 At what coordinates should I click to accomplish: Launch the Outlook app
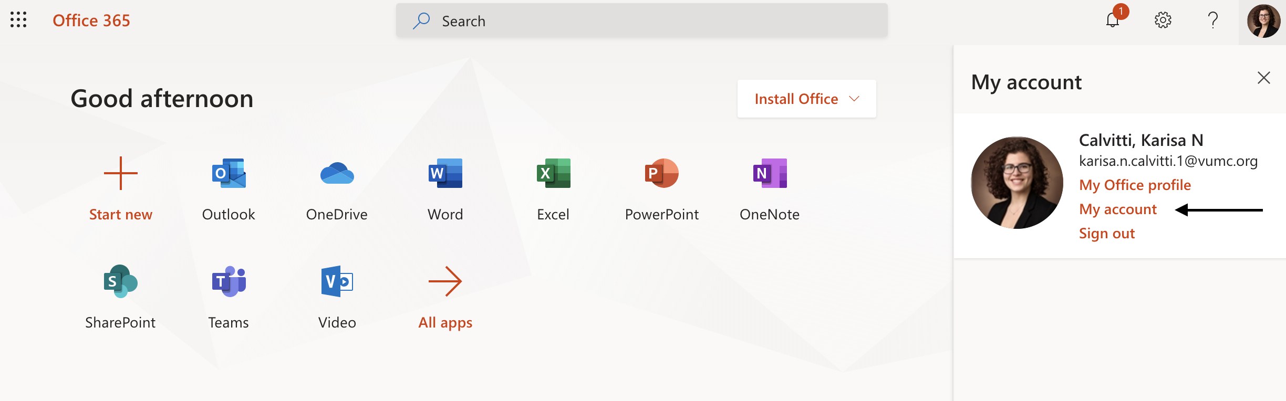pyautogui.click(x=229, y=174)
